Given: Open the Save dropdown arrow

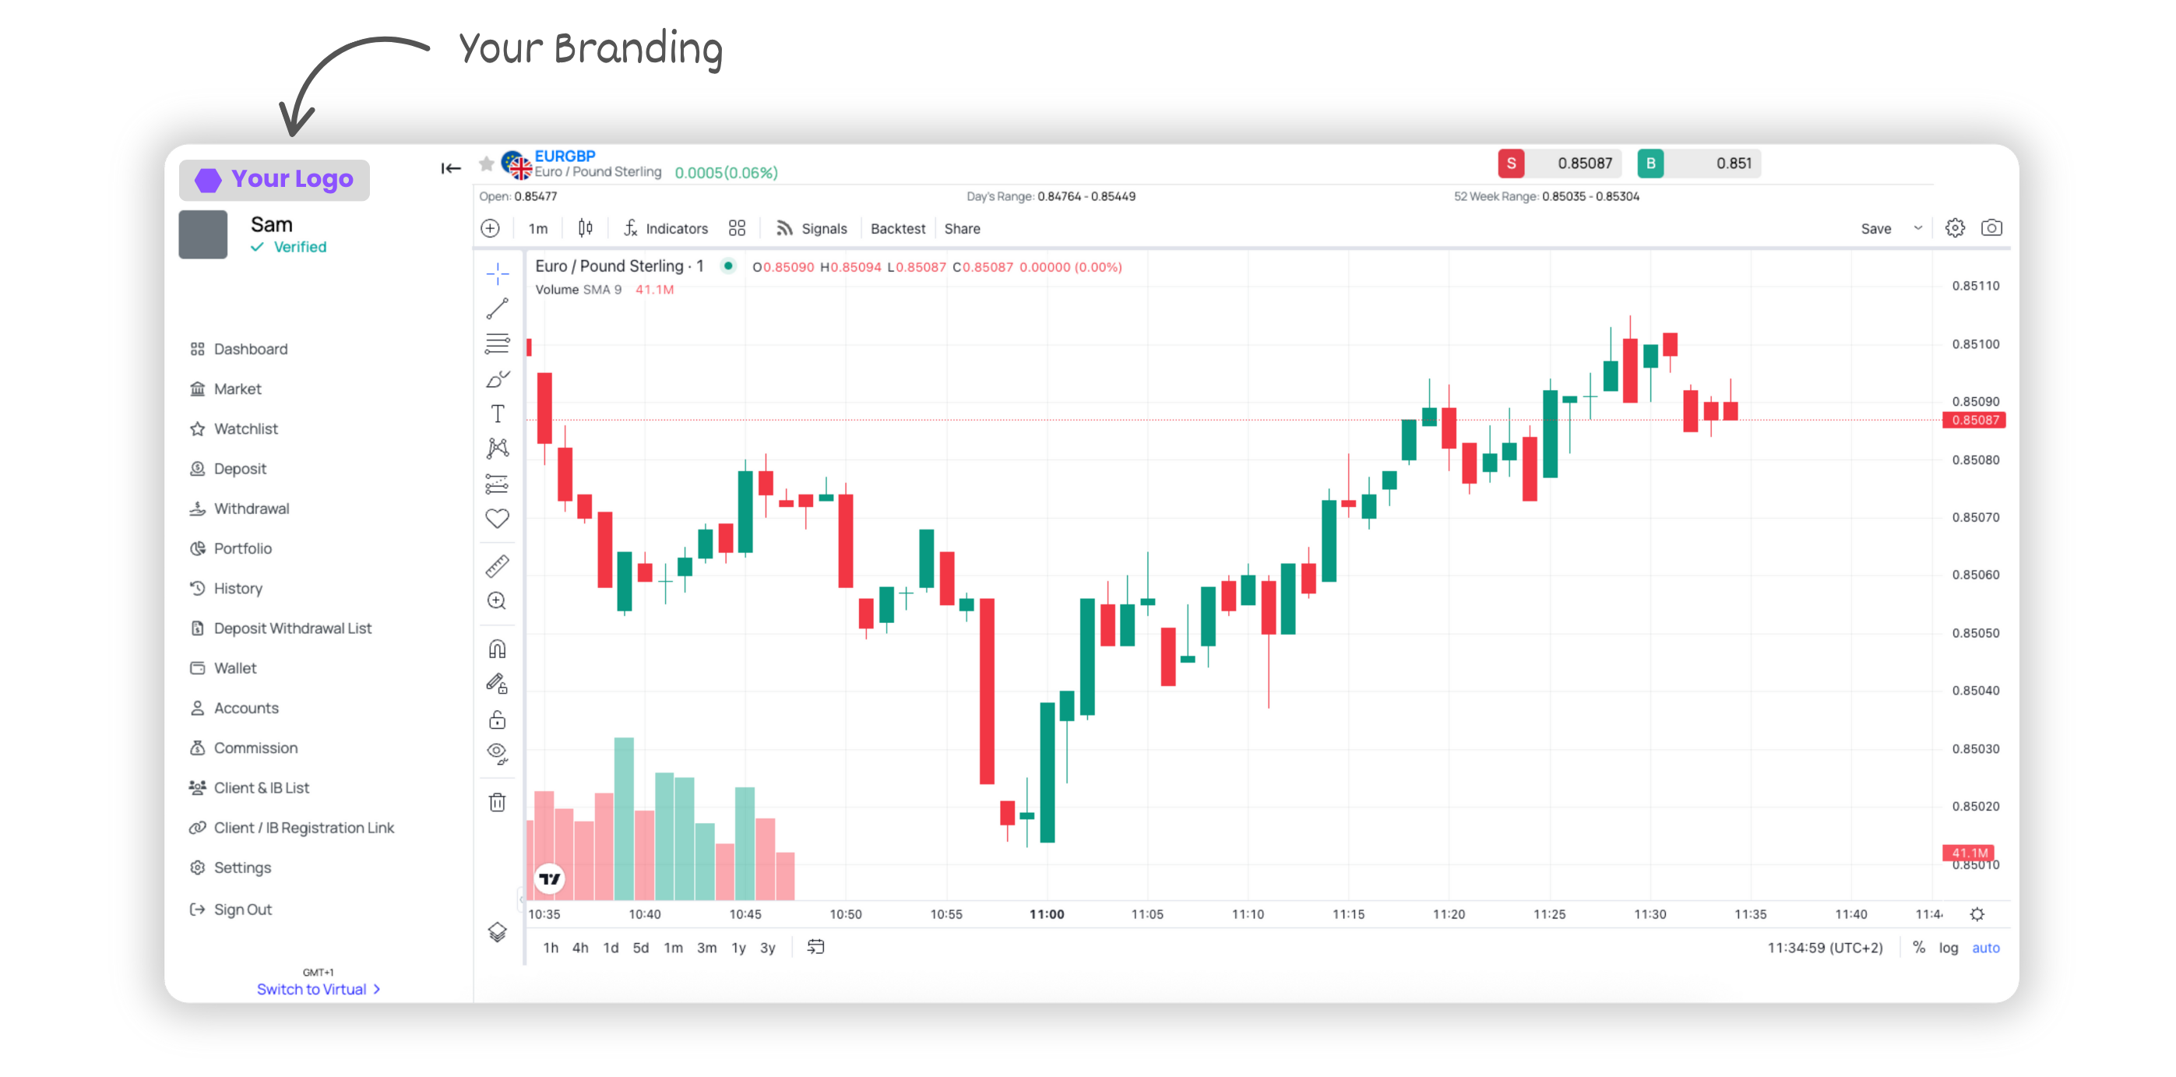Looking at the screenshot, I should click(x=1917, y=228).
